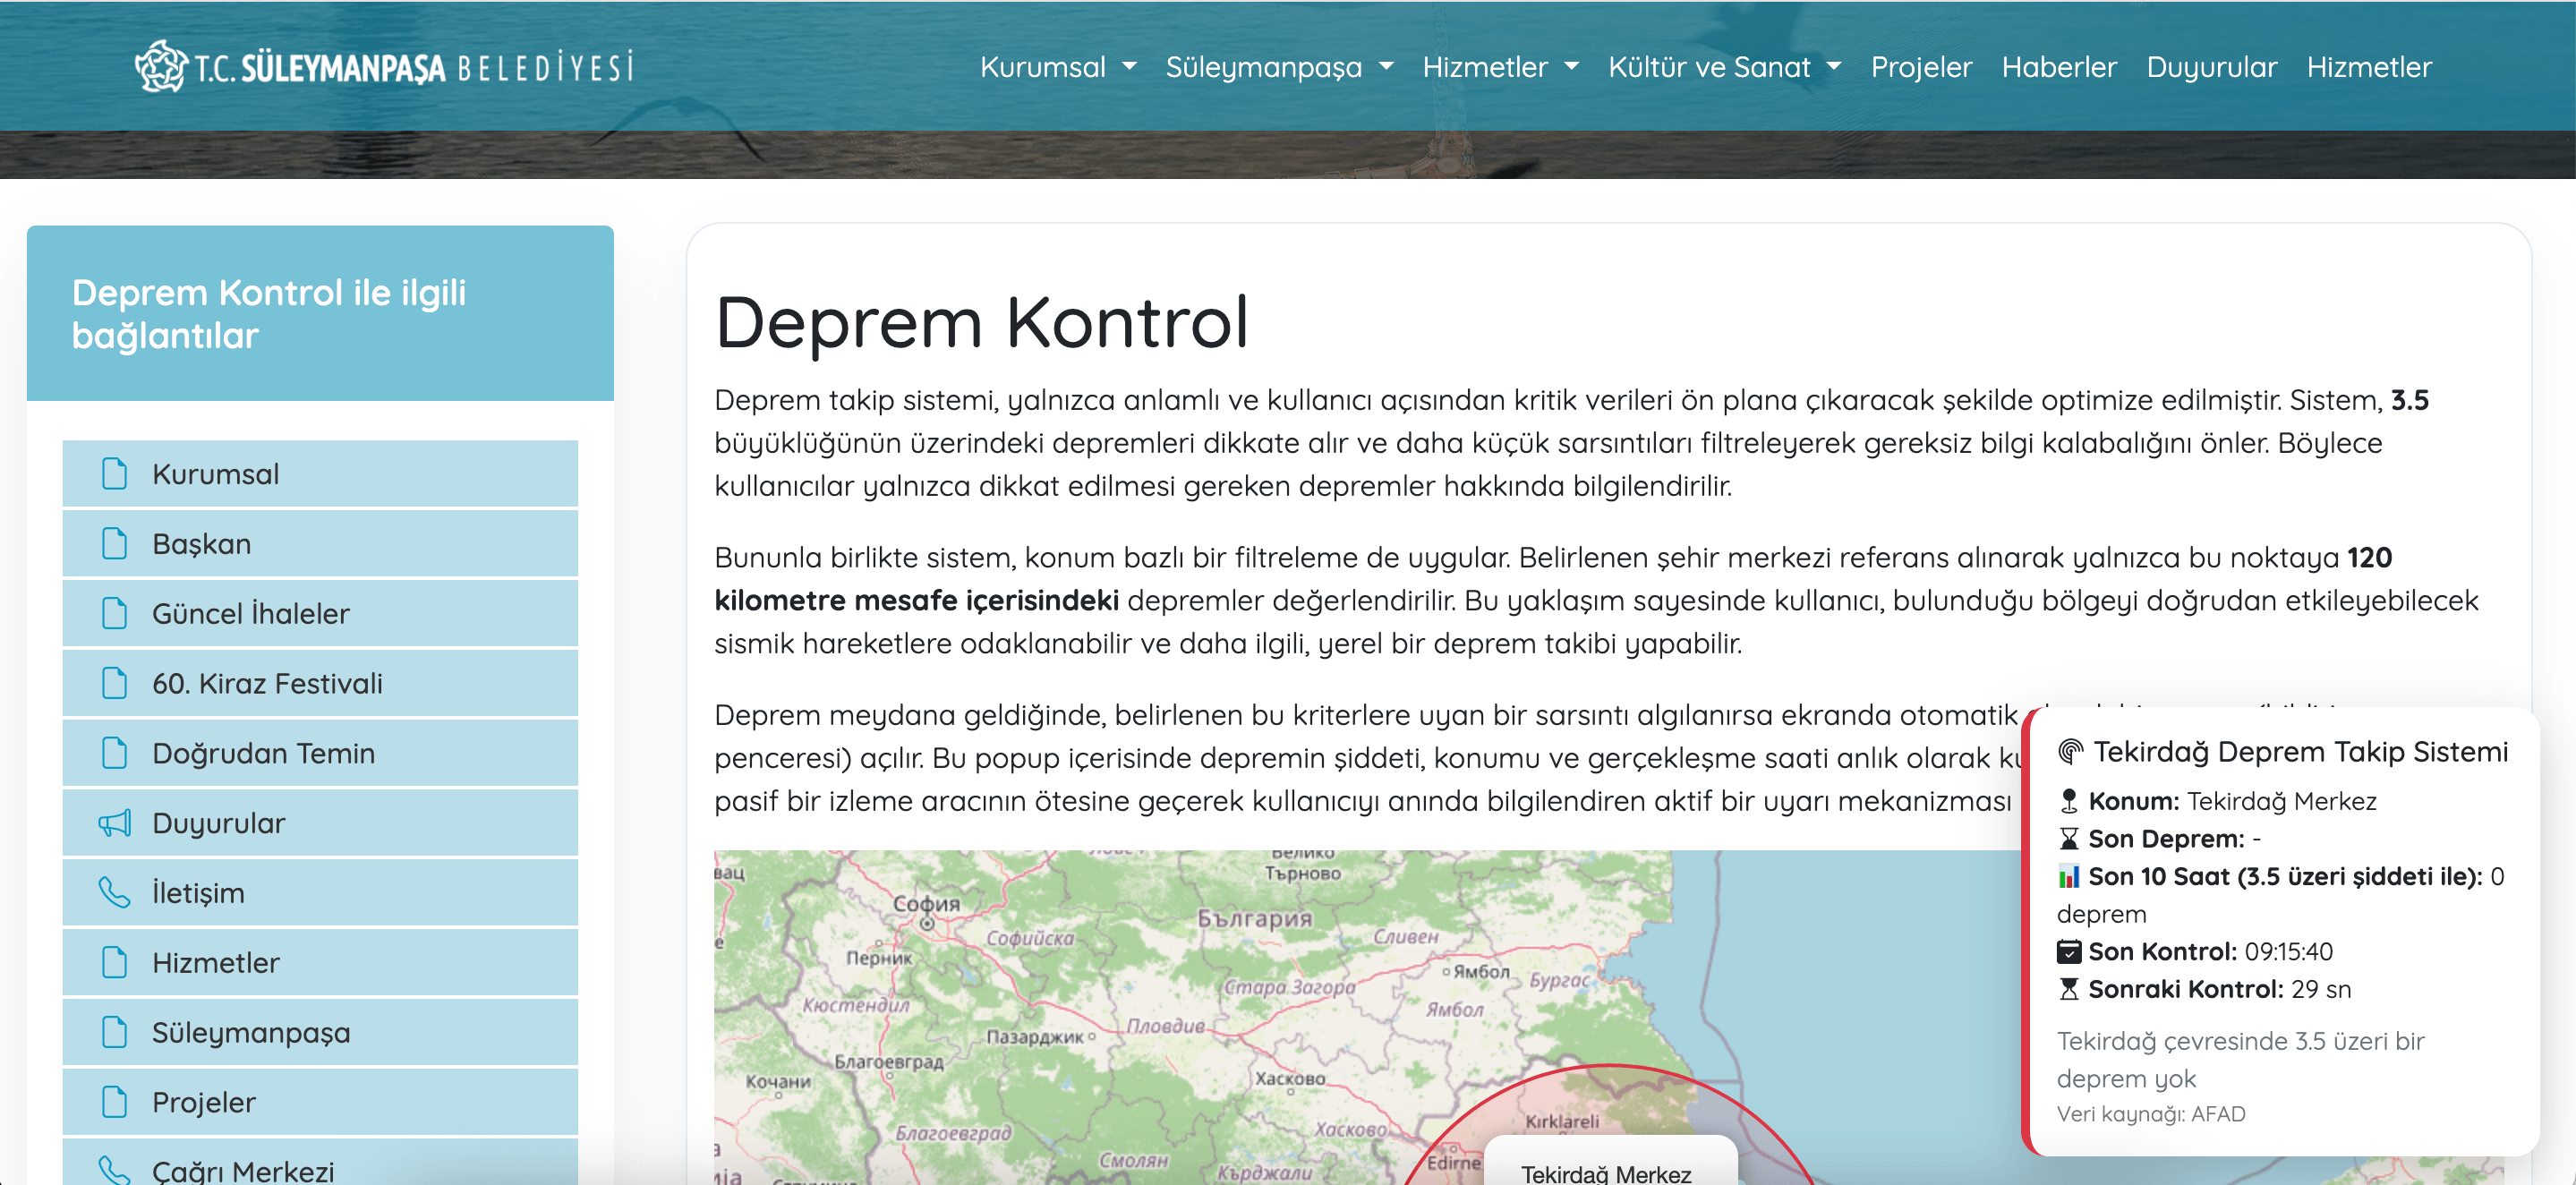
Task: Click the phone icon beside Çağrı Merkezi
Action: pos(115,1170)
